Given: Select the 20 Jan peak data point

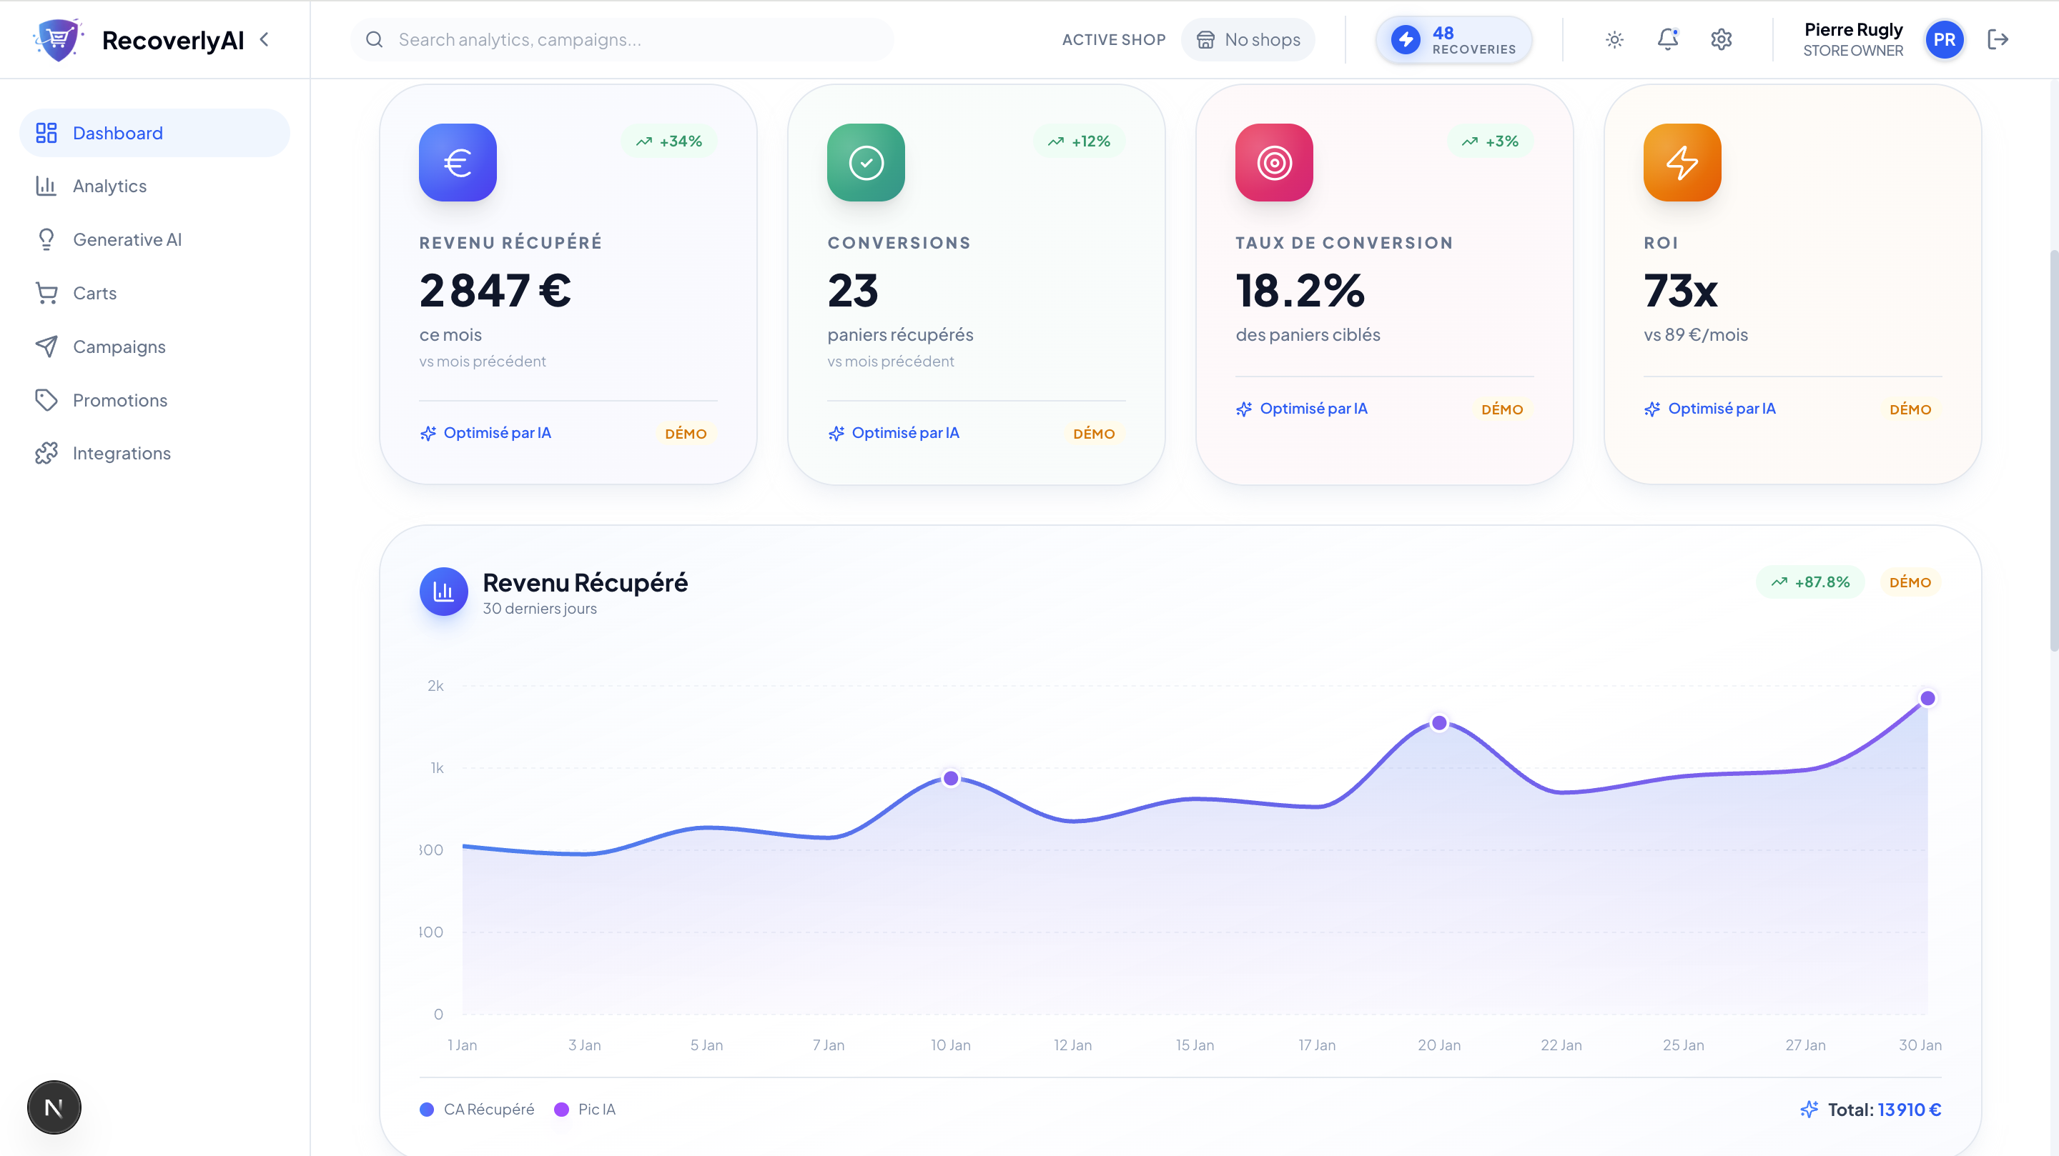Looking at the screenshot, I should click(1438, 722).
